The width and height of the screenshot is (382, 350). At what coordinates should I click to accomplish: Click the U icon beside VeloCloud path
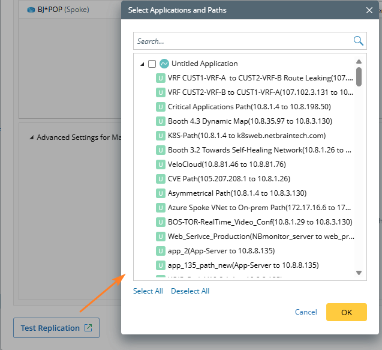click(x=160, y=164)
